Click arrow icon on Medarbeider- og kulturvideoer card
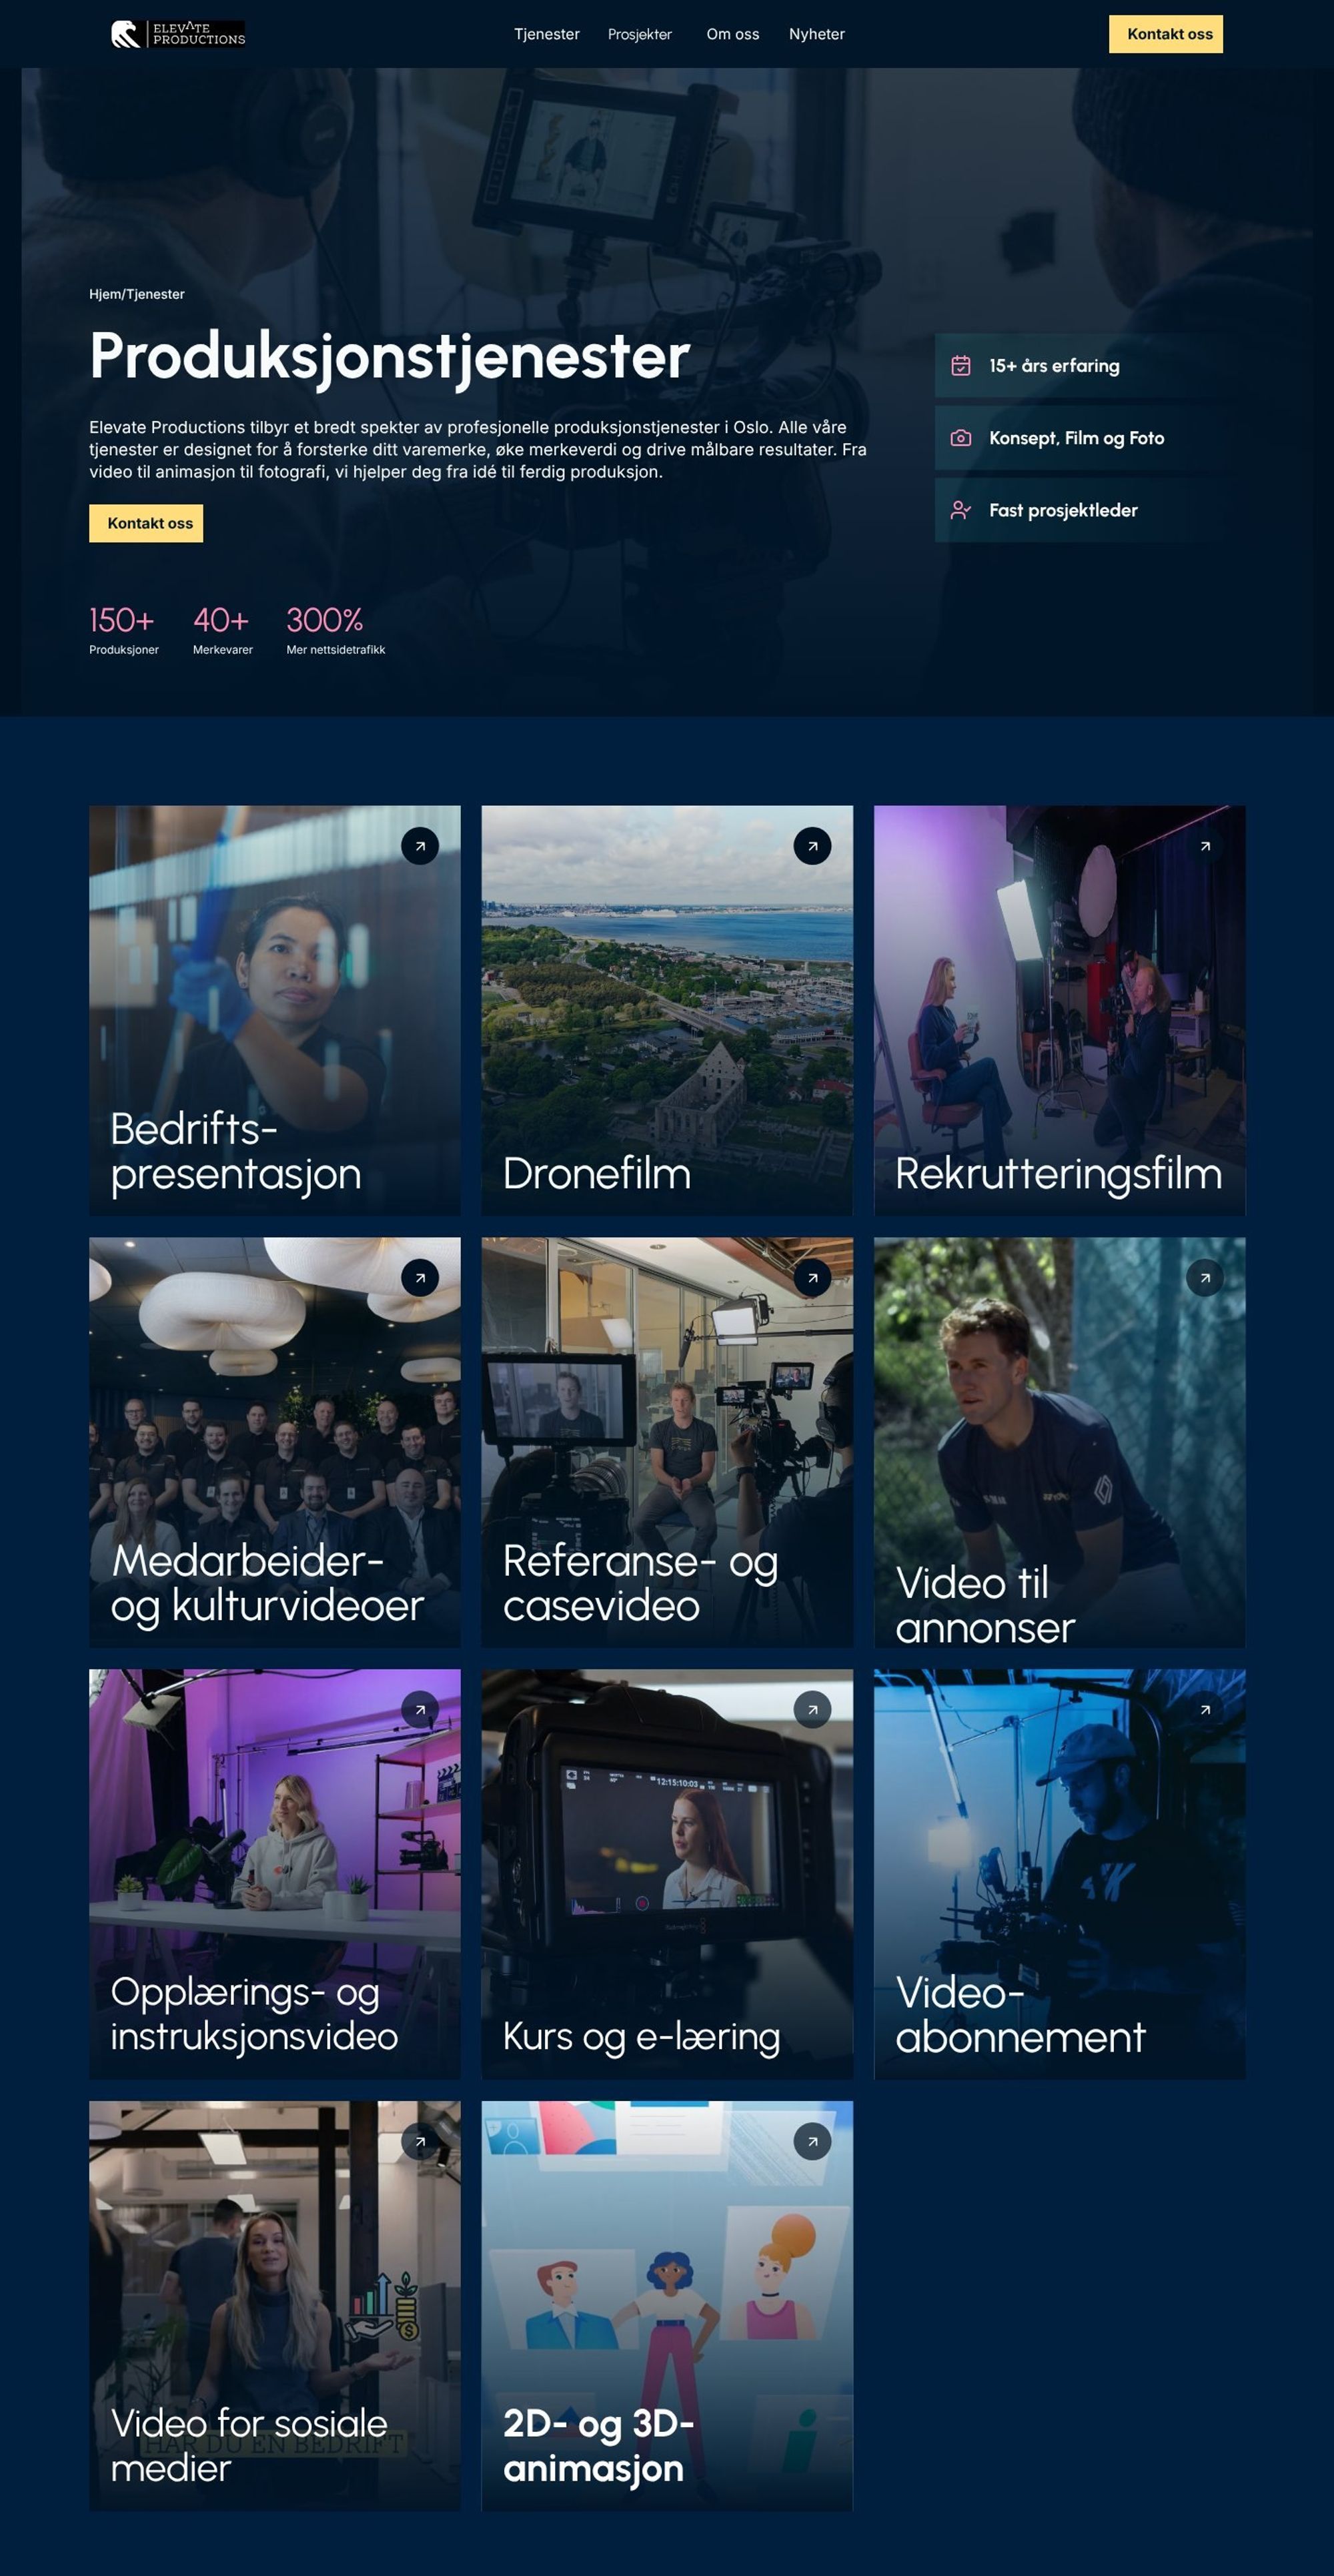The image size is (1334, 2576). coord(420,1278)
